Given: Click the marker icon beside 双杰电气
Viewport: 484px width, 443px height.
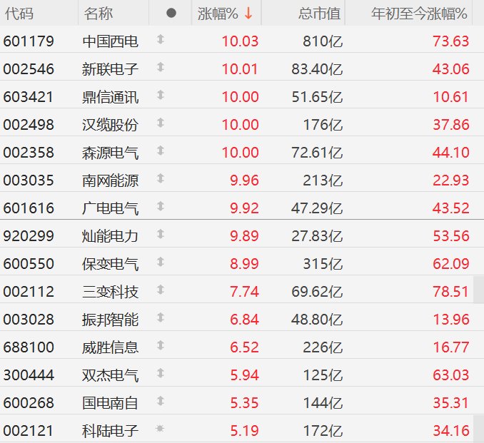Looking at the screenshot, I should (x=160, y=373).
